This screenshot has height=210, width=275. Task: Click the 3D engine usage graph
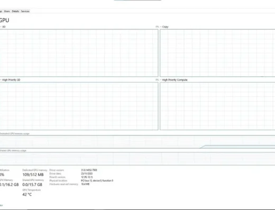79,53
